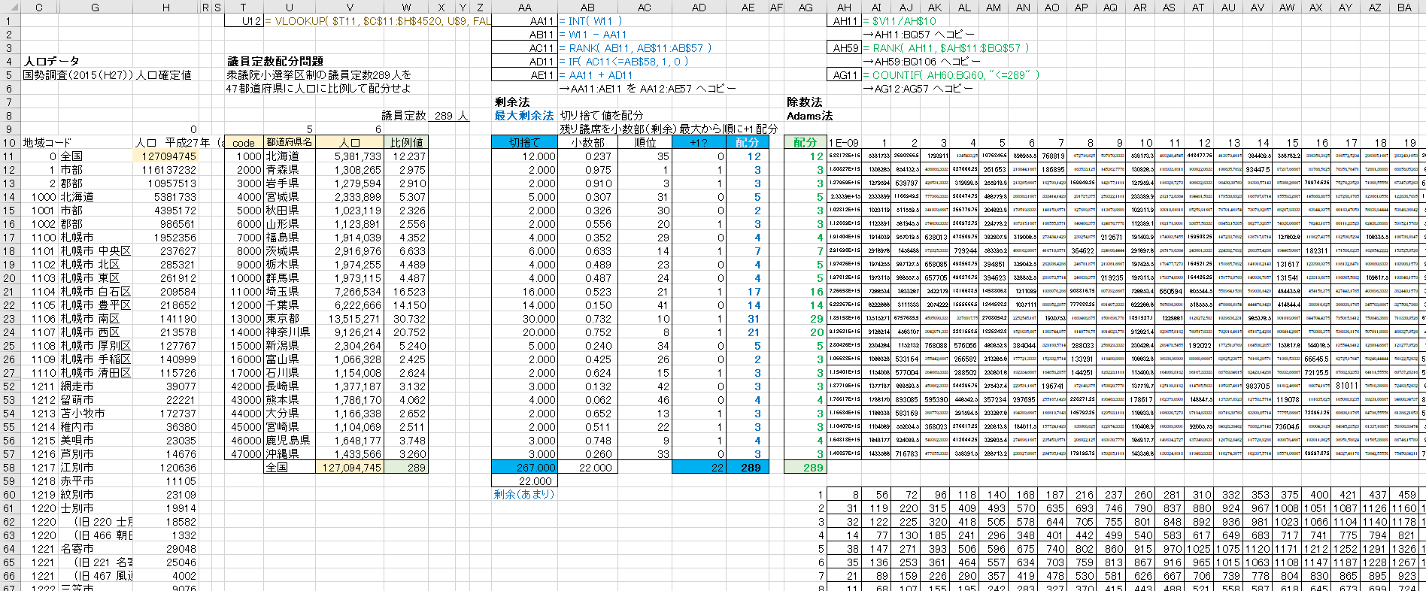The height and width of the screenshot is (591, 1426).
Task: Select column header AA
Action: pyautogui.click(x=524, y=7)
